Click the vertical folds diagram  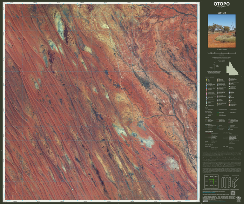point(226,182)
